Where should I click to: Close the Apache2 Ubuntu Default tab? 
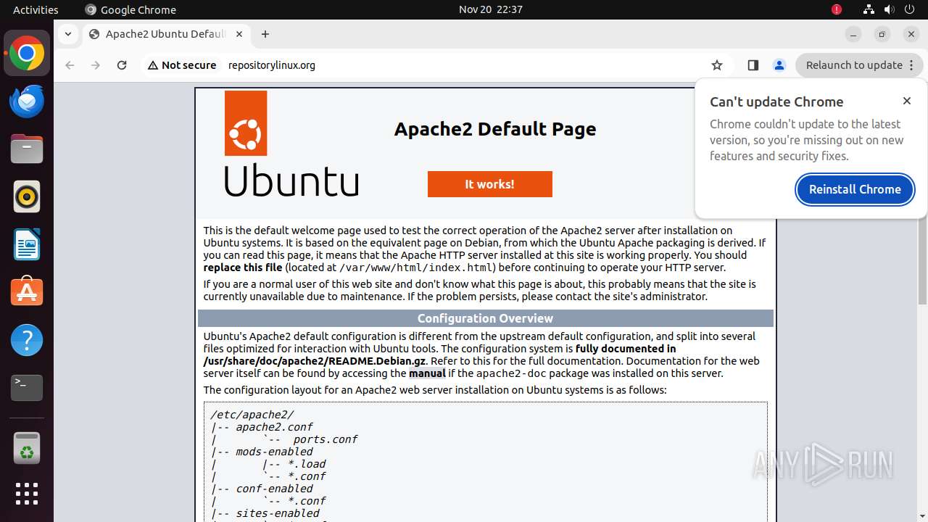click(x=241, y=34)
